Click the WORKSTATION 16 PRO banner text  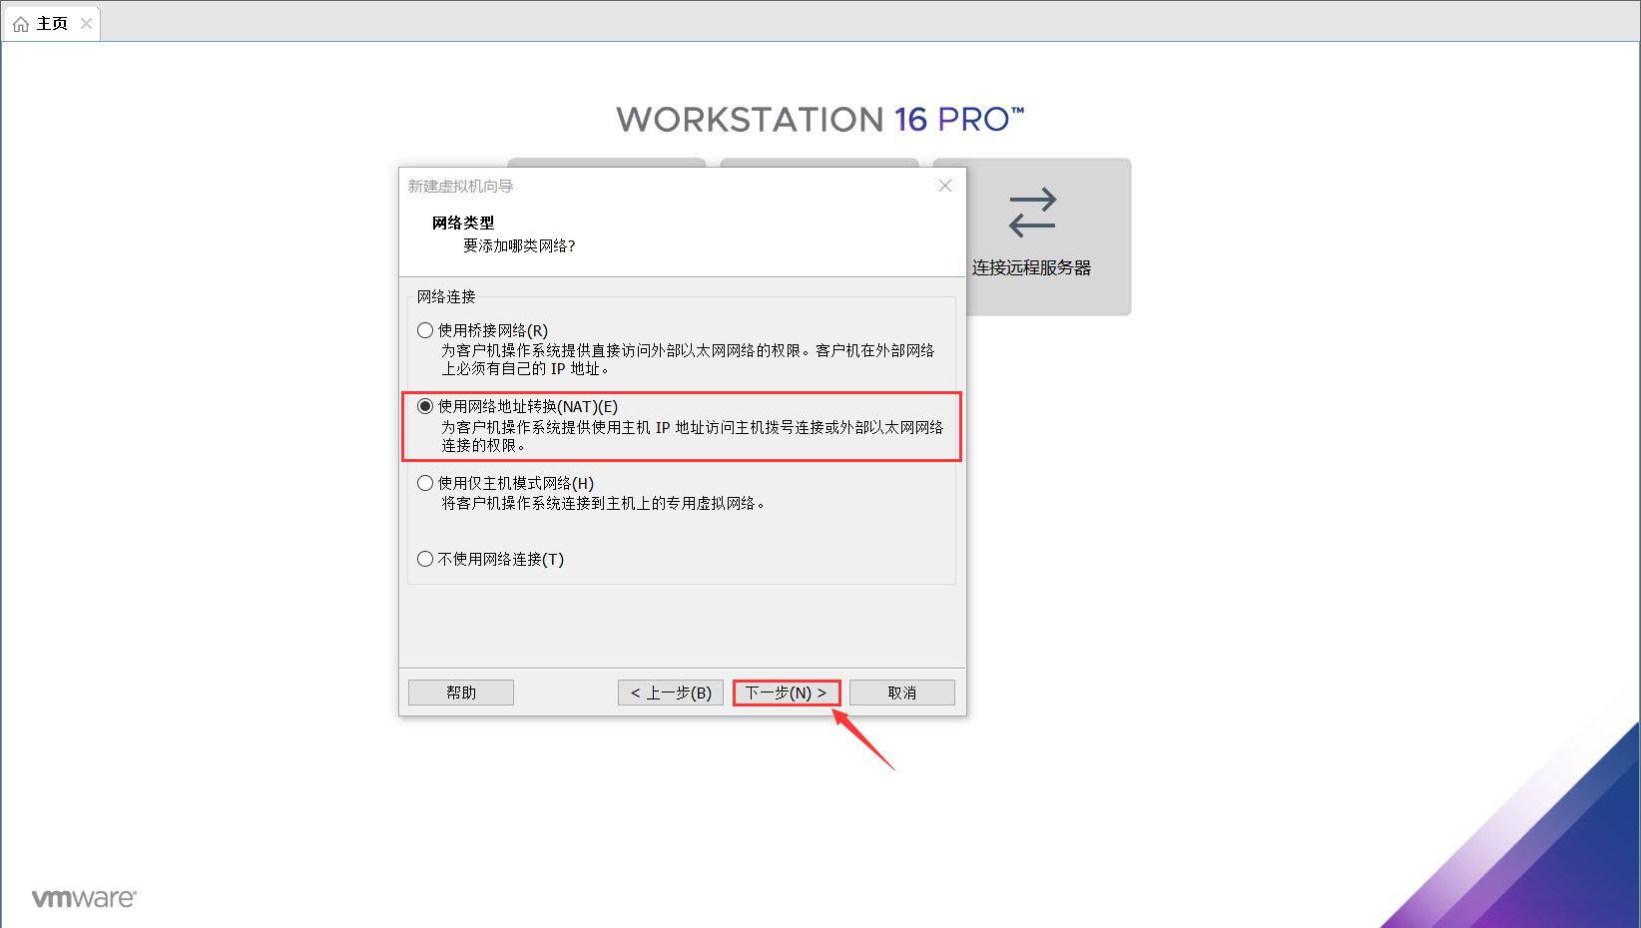(820, 119)
